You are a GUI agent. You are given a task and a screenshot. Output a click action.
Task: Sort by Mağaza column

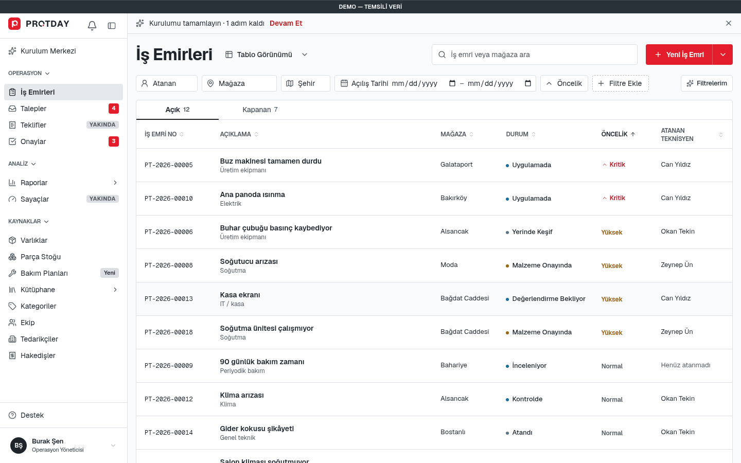tap(457, 134)
